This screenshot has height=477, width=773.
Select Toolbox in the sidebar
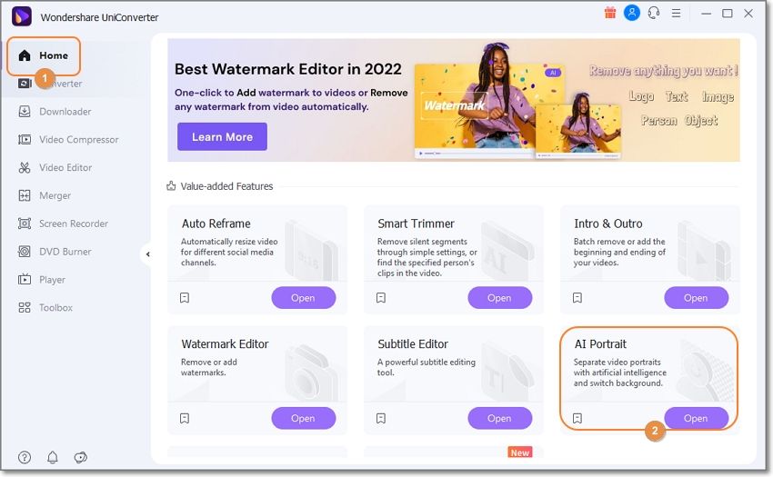coord(55,308)
